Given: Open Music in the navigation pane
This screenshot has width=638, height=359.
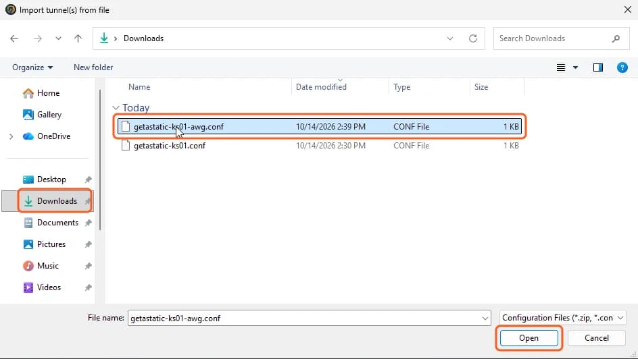Looking at the screenshot, I should point(41,266).
